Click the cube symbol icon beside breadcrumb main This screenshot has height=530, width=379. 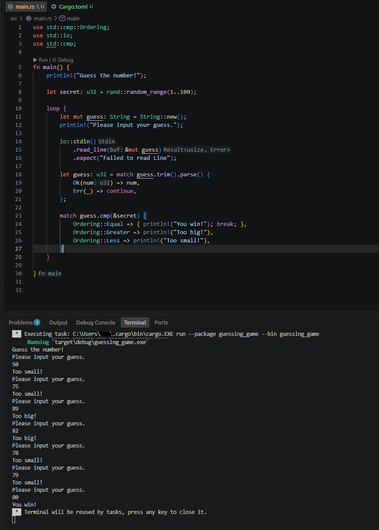[x=62, y=18]
